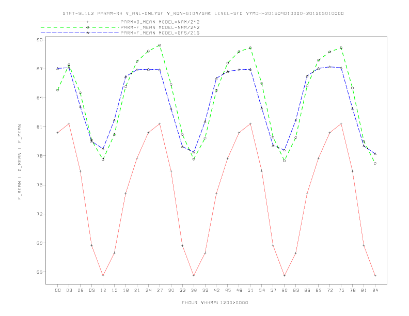Click the vertical y-axis label F_MEAN | O_MEAN | F_MEAN
Image resolution: width=409 pixels, height=316 pixels.
(20, 162)
